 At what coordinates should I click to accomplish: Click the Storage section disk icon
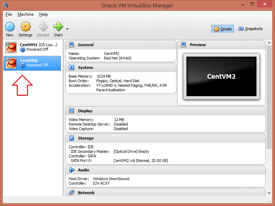click(x=72, y=138)
